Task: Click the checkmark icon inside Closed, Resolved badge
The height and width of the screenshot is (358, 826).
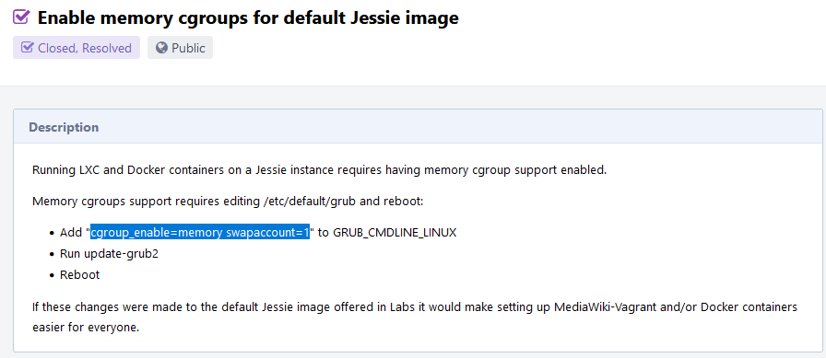Action: 27,48
